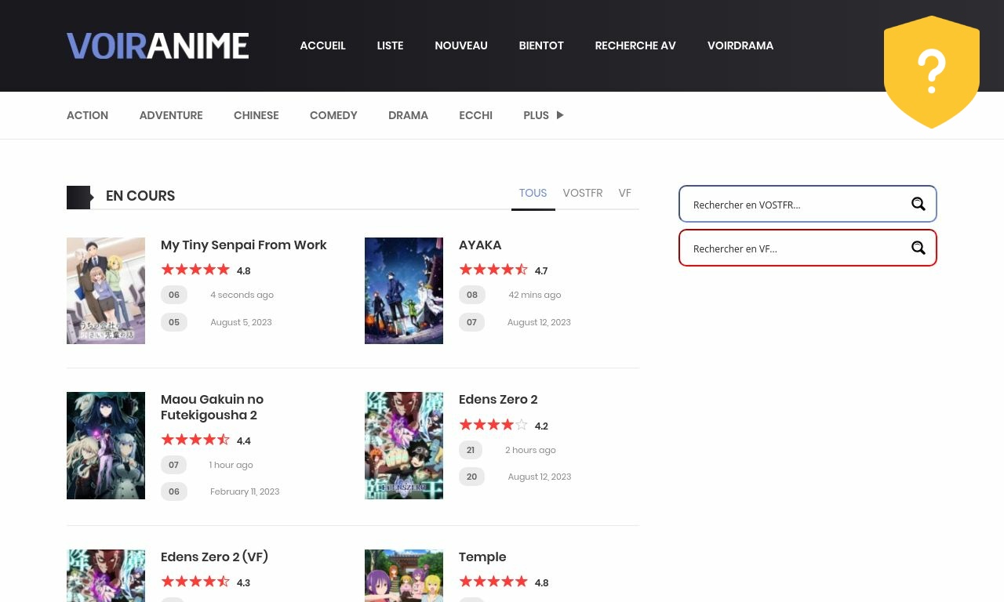
Task: Click the Maou Gakuin no Futekigousha 2 thumbnail
Action: (x=106, y=445)
